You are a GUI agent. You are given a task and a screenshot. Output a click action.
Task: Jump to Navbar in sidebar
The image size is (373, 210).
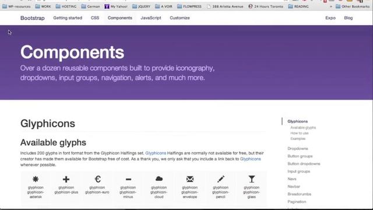(294, 187)
